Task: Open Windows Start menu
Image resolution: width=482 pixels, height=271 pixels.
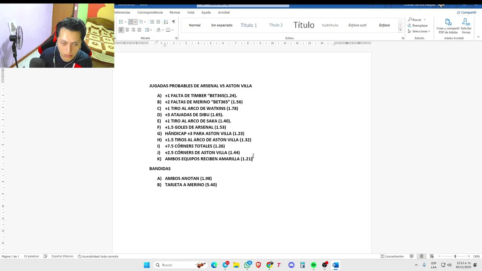Action: [146, 265]
